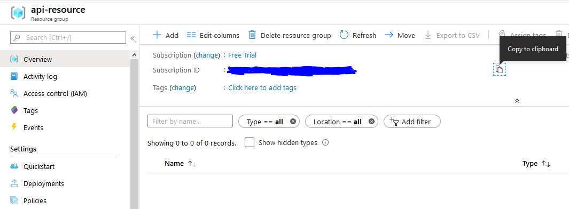
Task: Enable Show hidden types checkbox
Action: tap(250, 142)
